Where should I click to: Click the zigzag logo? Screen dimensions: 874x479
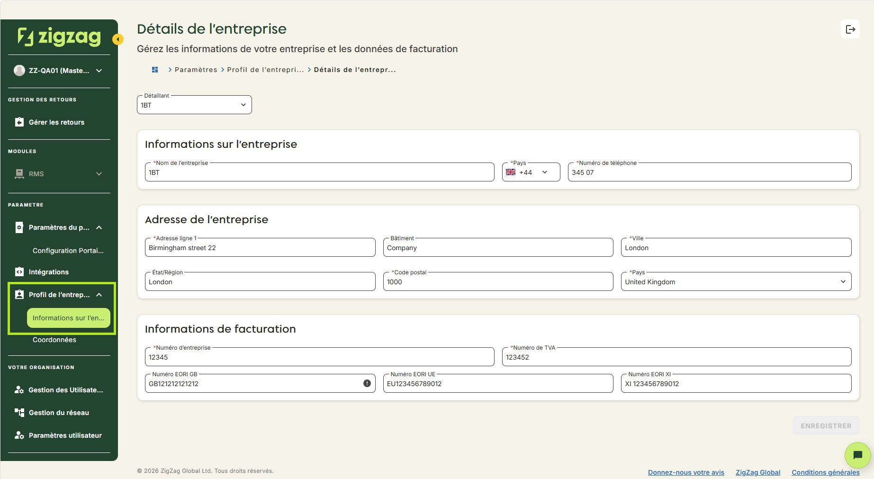pyautogui.click(x=59, y=37)
